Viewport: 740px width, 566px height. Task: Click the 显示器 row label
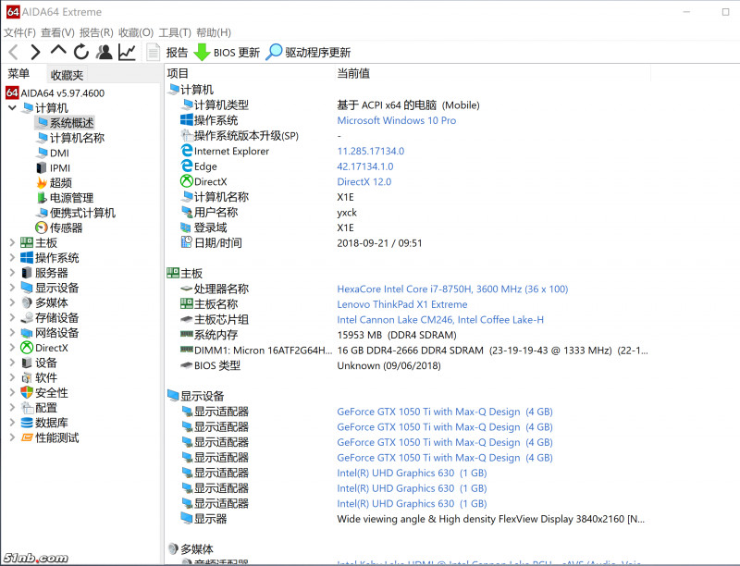click(211, 519)
